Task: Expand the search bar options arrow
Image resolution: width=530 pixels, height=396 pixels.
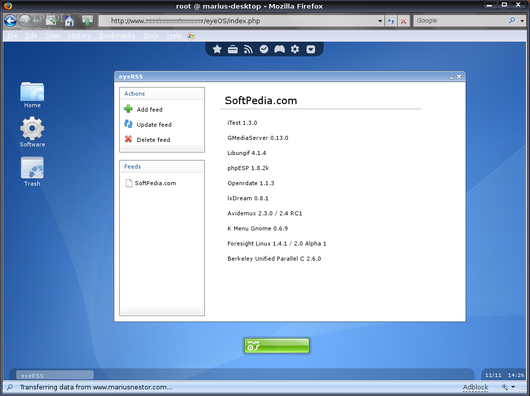Action: click(x=522, y=21)
